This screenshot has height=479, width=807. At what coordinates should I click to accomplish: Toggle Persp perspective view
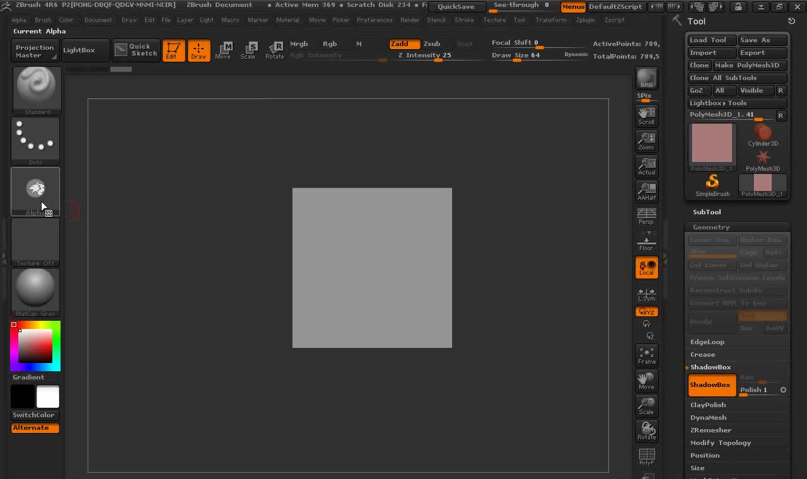646,216
